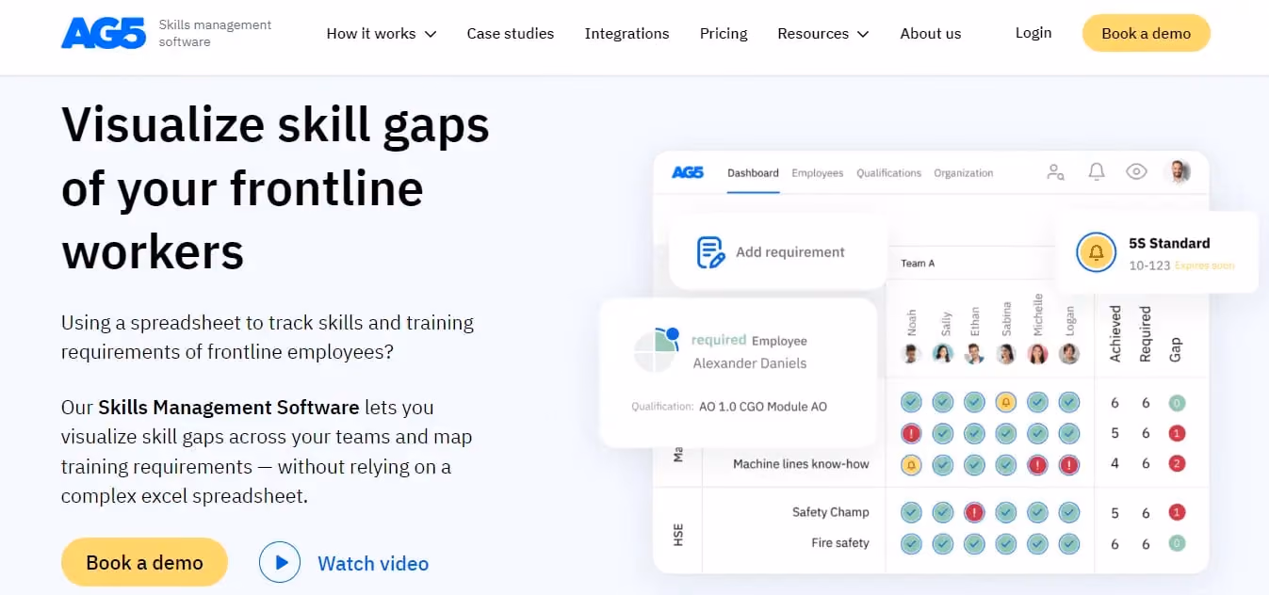The height and width of the screenshot is (595, 1269).
Task: Click the Add requirement document icon
Action: click(x=710, y=252)
